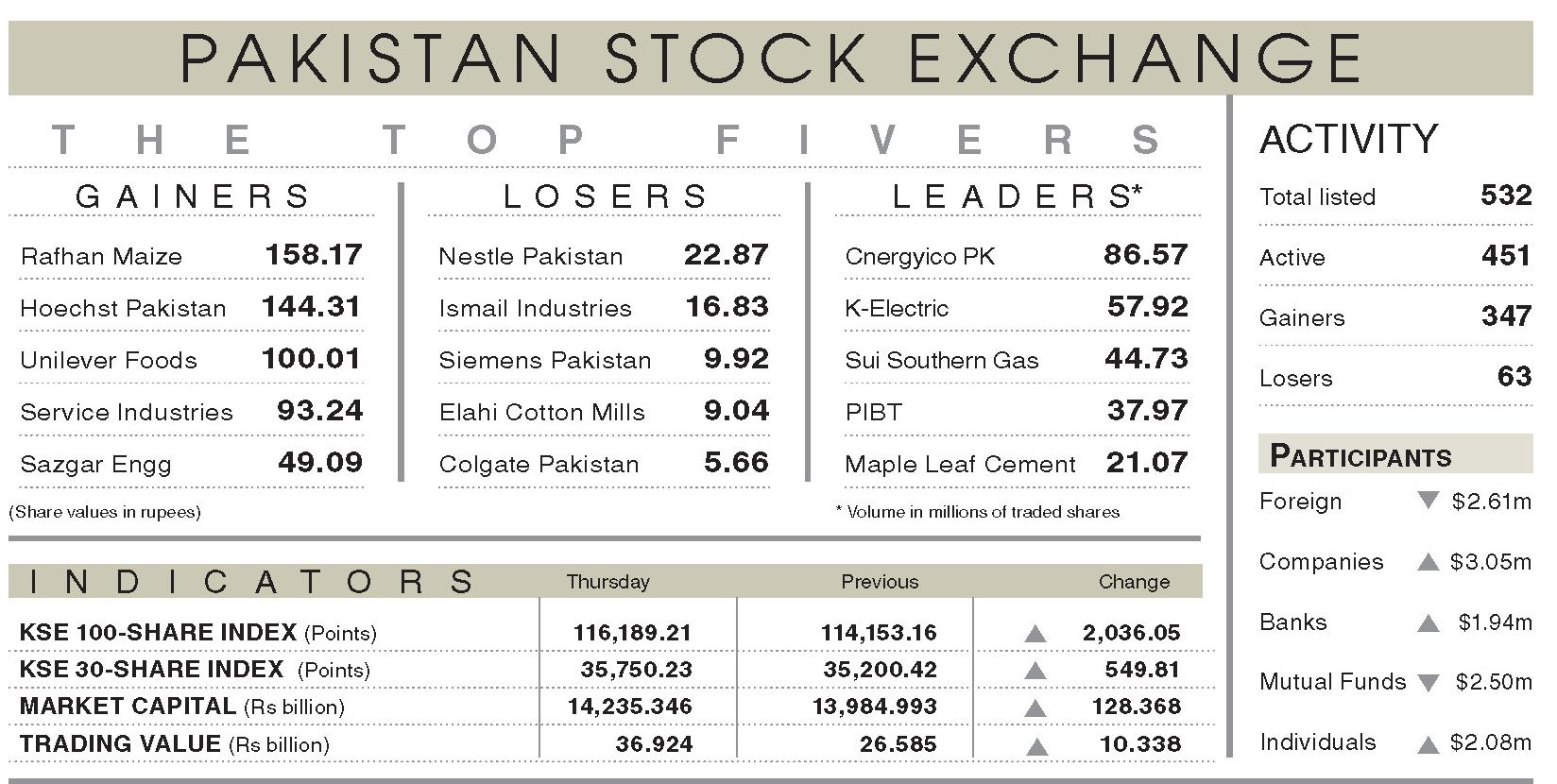Select the Gainers column heading
The image size is (1557, 784).
(x=194, y=196)
